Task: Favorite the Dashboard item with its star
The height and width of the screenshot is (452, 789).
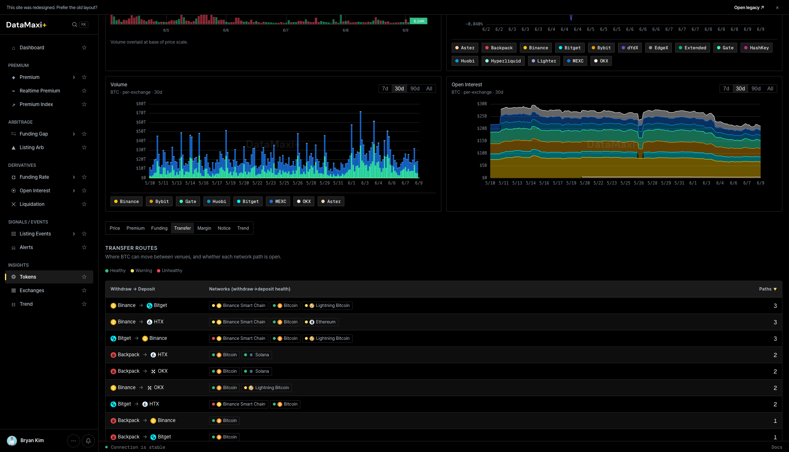Action: click(84, 48)
